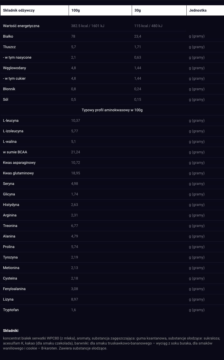This screenshot has width=224, height=360.
Task: Select the L-leucyna value 10,37
Action: (75, 120)
